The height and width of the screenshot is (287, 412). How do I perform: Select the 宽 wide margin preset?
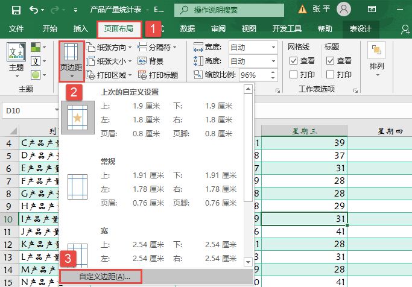[151, 247]
